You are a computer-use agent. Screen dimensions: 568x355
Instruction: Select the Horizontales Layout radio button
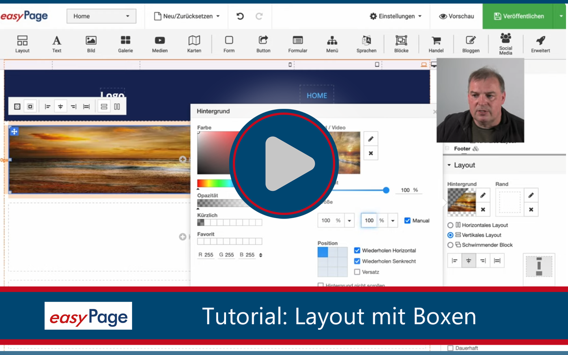450,225
